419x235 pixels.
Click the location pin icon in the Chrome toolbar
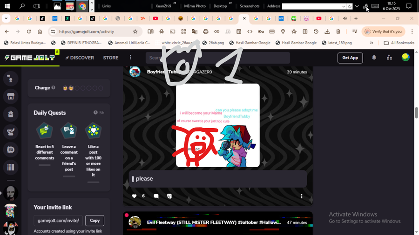click(283, 32)
